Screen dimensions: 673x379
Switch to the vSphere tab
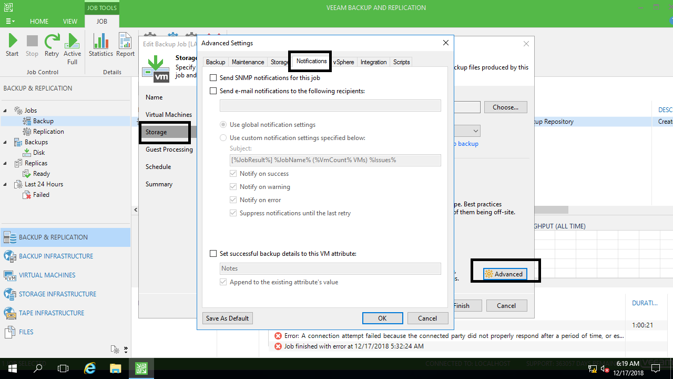[x=343, y=62]
